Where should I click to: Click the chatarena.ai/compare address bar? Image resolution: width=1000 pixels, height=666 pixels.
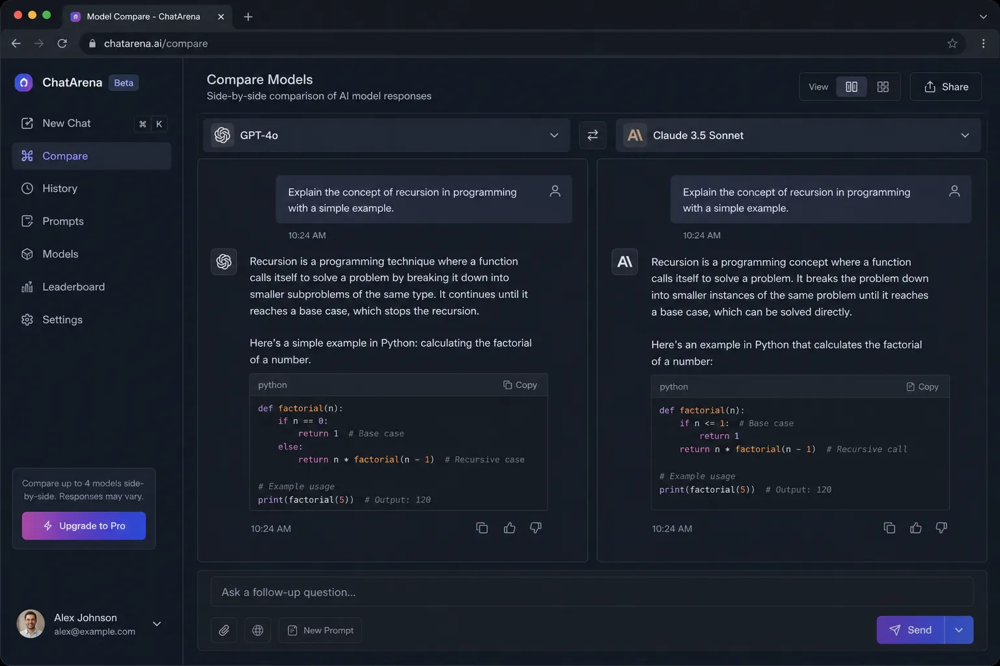click(521, 44)
